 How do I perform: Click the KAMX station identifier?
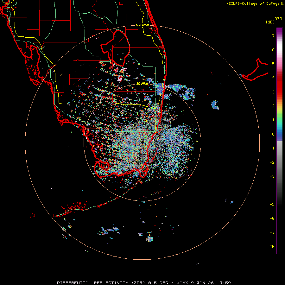(x=182, y=283)
